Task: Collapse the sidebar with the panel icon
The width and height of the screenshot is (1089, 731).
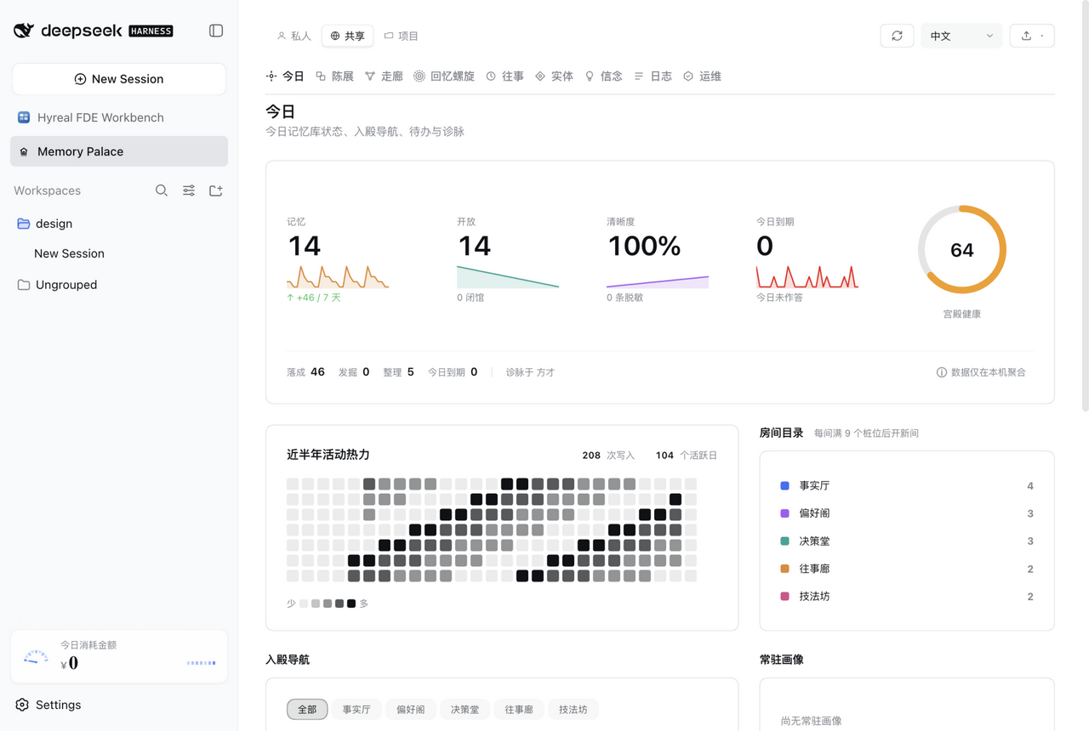Action: [216, 31]
